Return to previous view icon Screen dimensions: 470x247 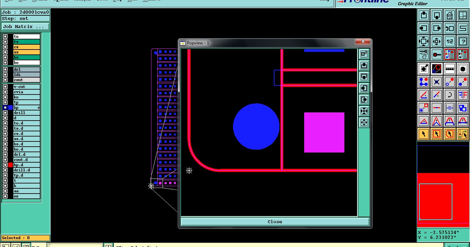click(450, 28)
